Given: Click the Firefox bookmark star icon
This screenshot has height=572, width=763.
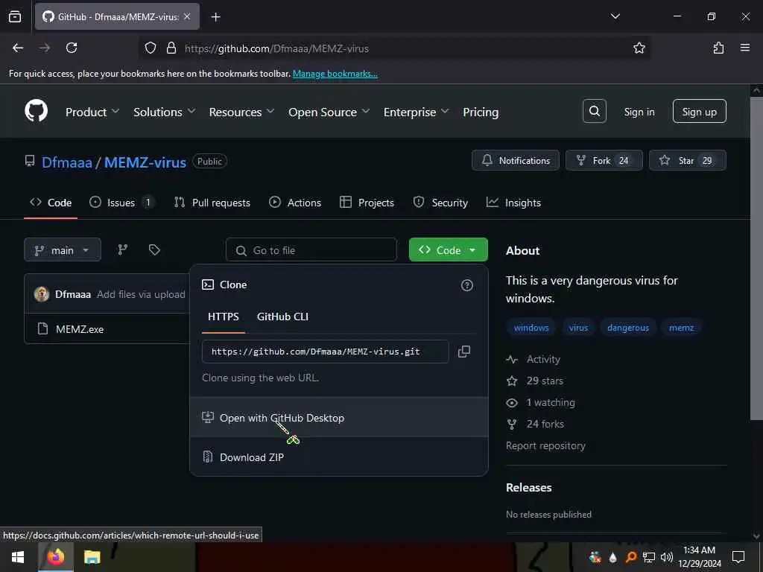Looking at the screenshot, I should [639, 48].
